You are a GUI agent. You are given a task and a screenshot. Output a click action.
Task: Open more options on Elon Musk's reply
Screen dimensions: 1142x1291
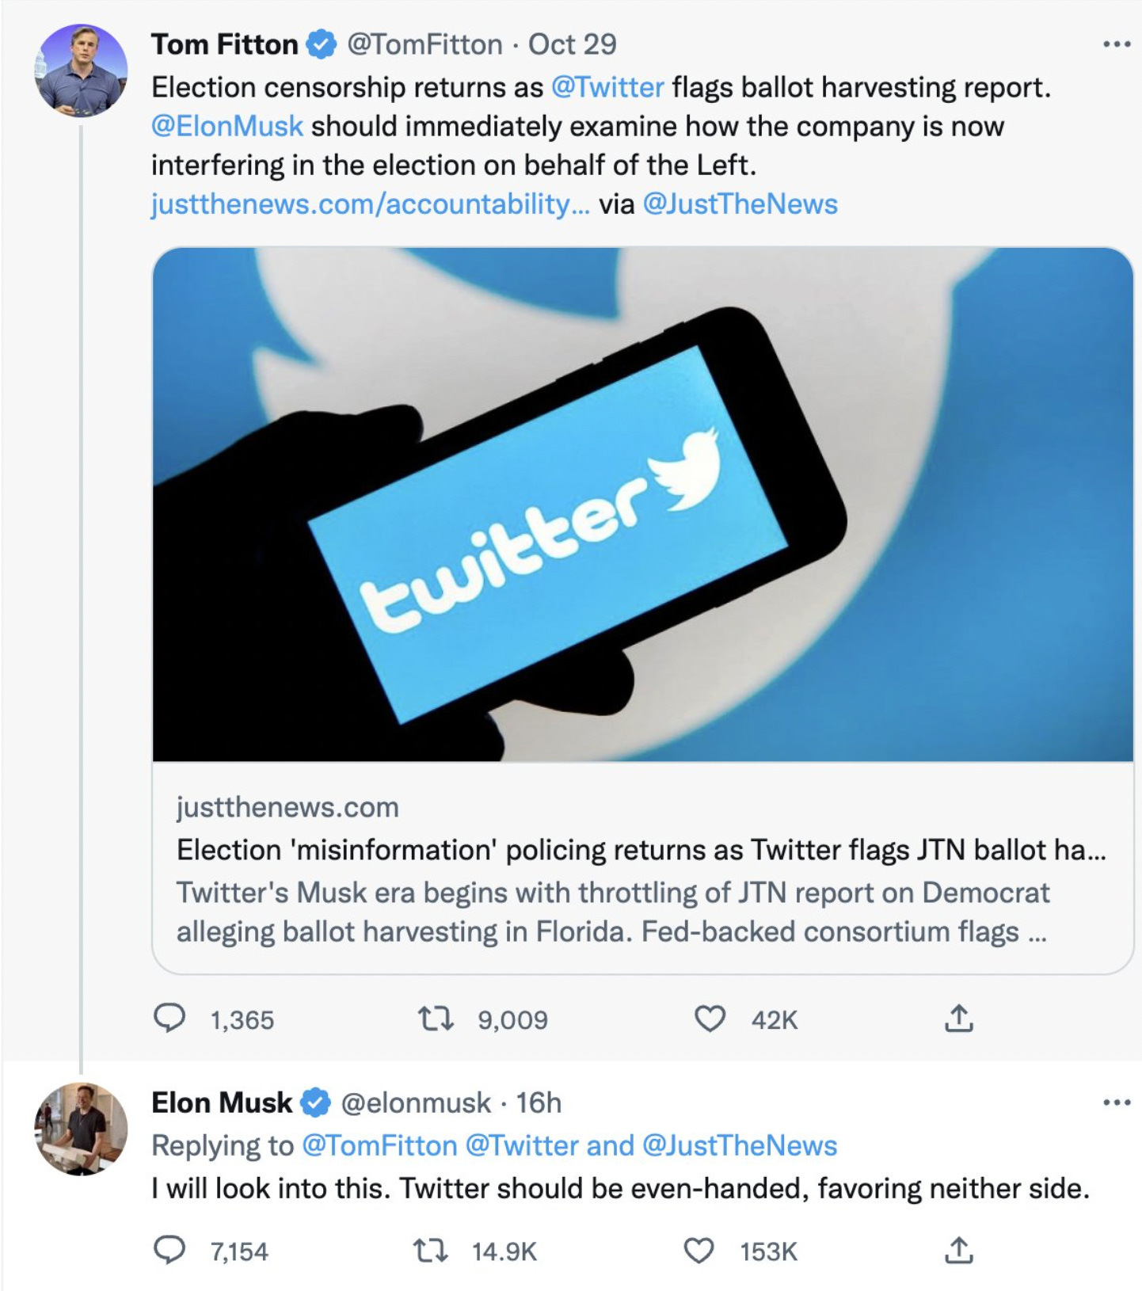pyautogui.click(x=1116, y=1102)
